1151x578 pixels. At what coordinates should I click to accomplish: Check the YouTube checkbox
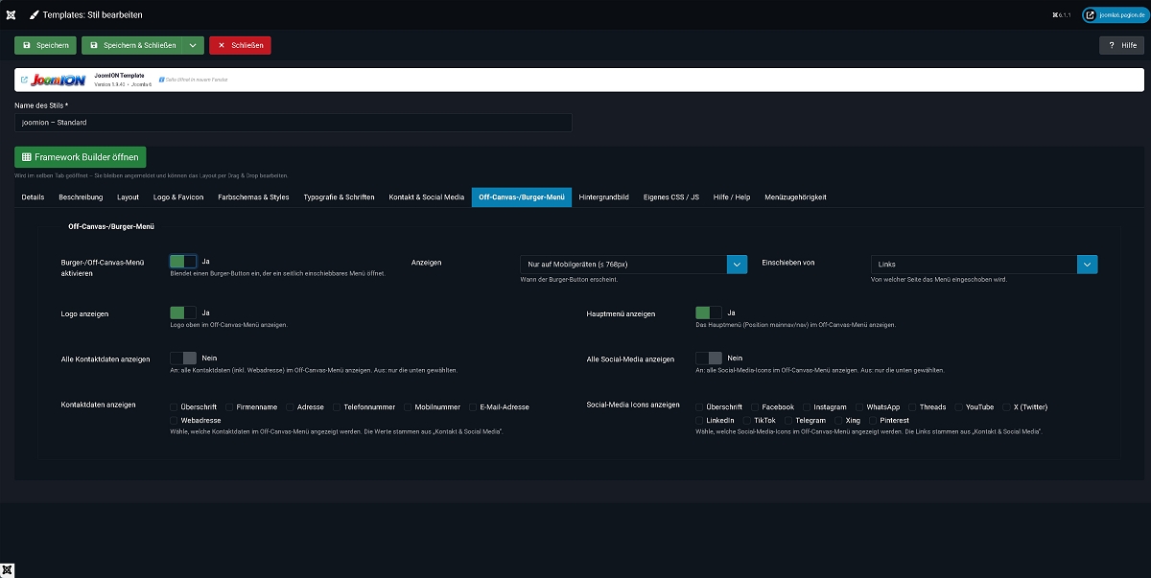pos(958,407)
